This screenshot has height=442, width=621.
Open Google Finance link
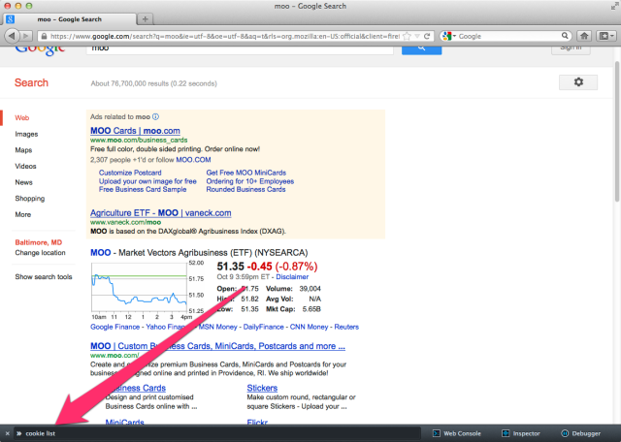point(114,327)
